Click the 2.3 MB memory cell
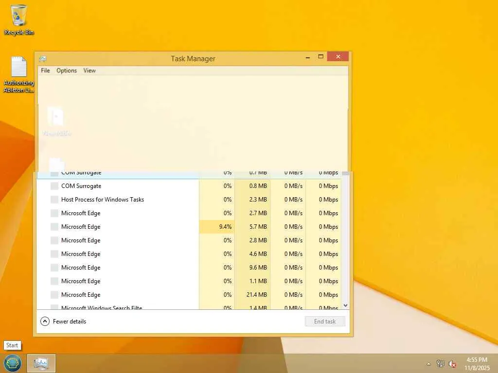The image size is (498, 373). [252, 200]
